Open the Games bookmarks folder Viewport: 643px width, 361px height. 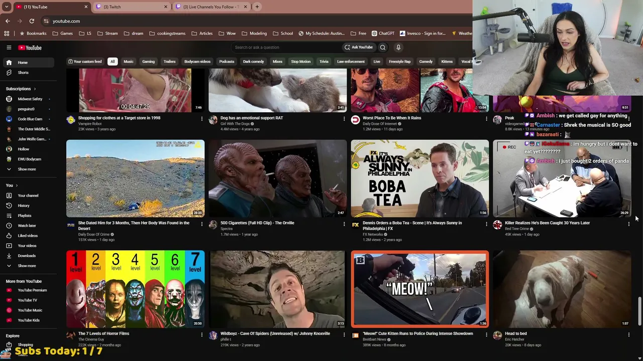click(x=62, y=34)
